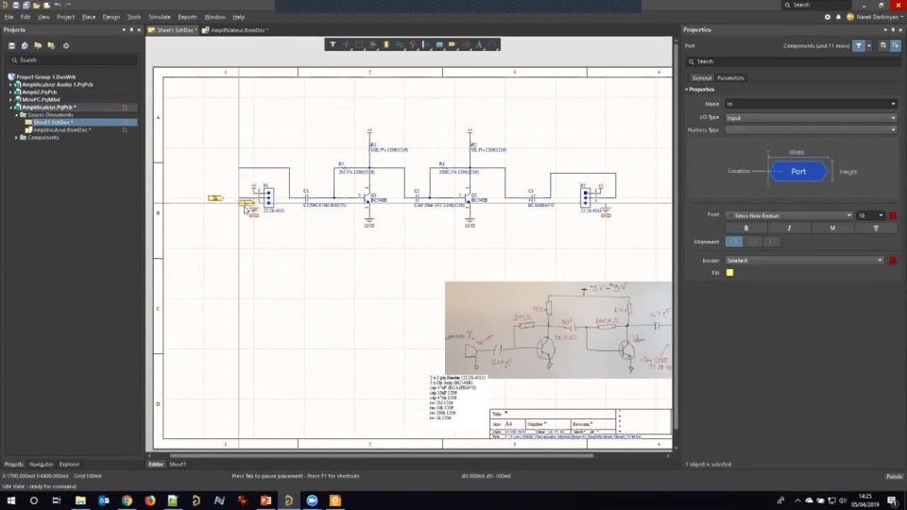Toggle the highlighted select-mode icon in the Properties header
The image size is (907, 510).
pyautogui.click(x=896, y=45)
